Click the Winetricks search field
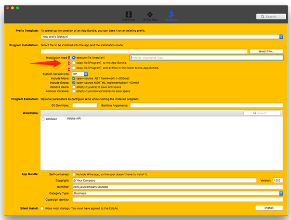 pos(262,113)
